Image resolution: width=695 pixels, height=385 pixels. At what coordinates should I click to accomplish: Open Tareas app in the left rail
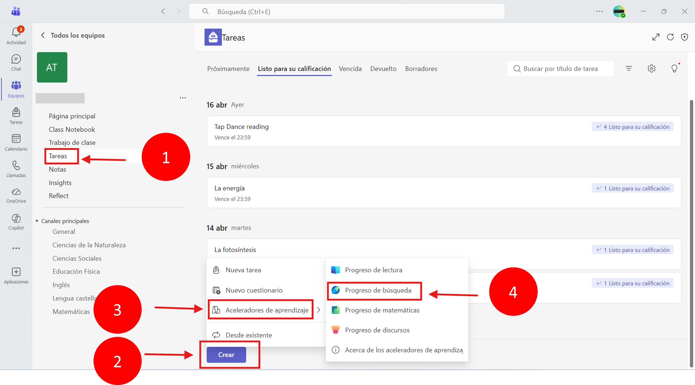[x=16, y=116]
